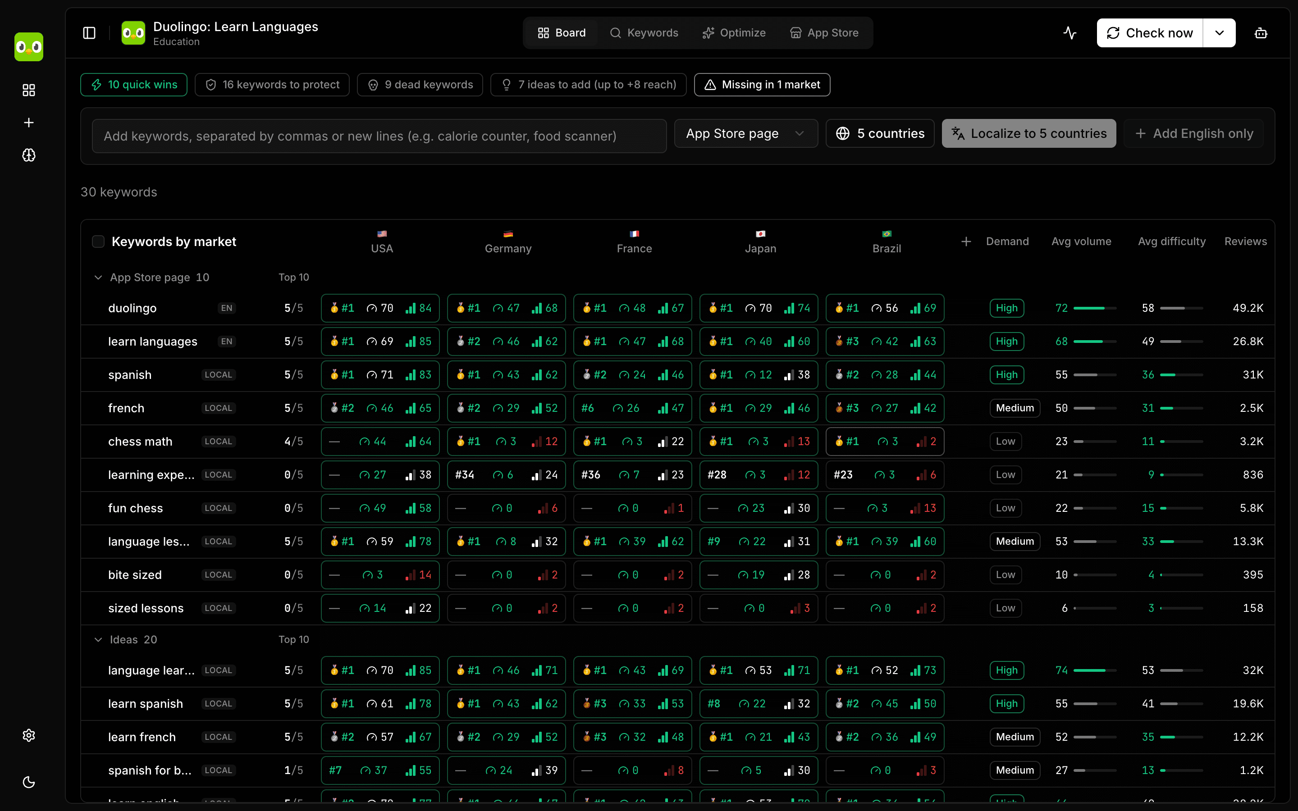Screen dimensions: 1298x811
Task: Open the brain AI icon in sidebar
Action: (29, 155)
